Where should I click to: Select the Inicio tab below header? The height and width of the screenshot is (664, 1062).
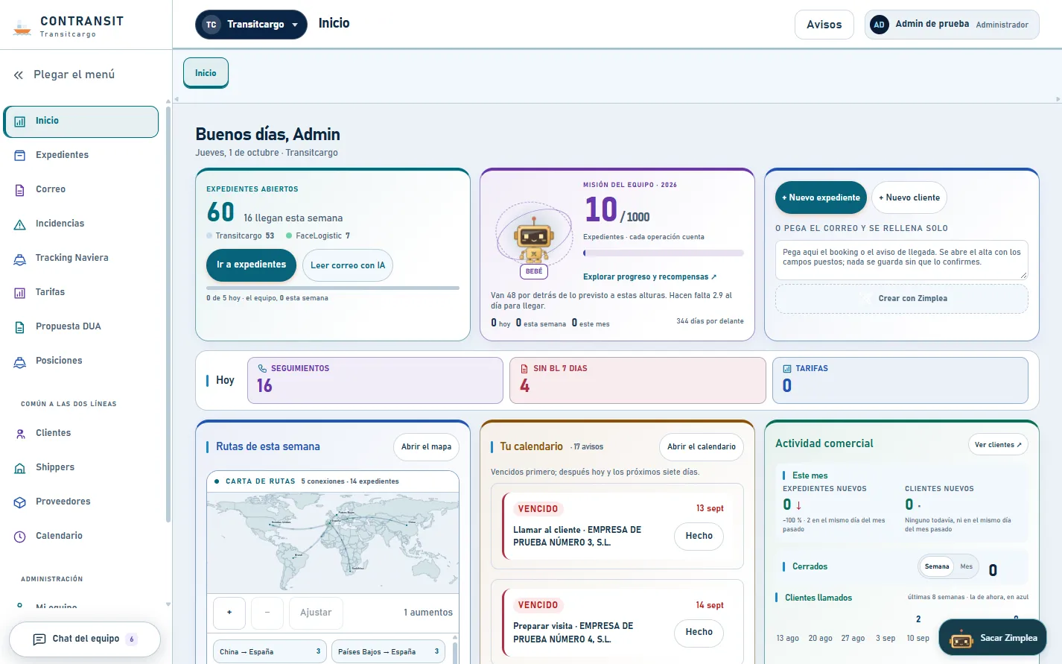[x=206, y=73]
